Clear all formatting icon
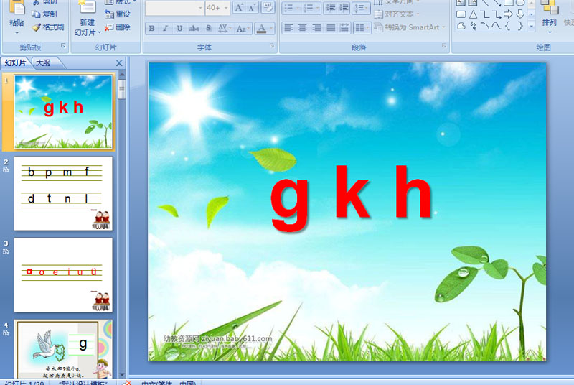The height and width of the screenshot is (385, 574). 268,8
